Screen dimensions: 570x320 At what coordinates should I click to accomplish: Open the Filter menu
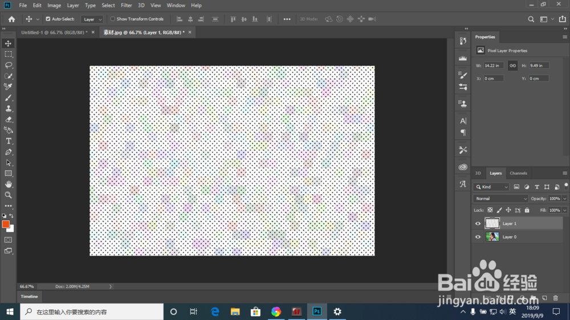pyautogui.click(x=126, y=6)
